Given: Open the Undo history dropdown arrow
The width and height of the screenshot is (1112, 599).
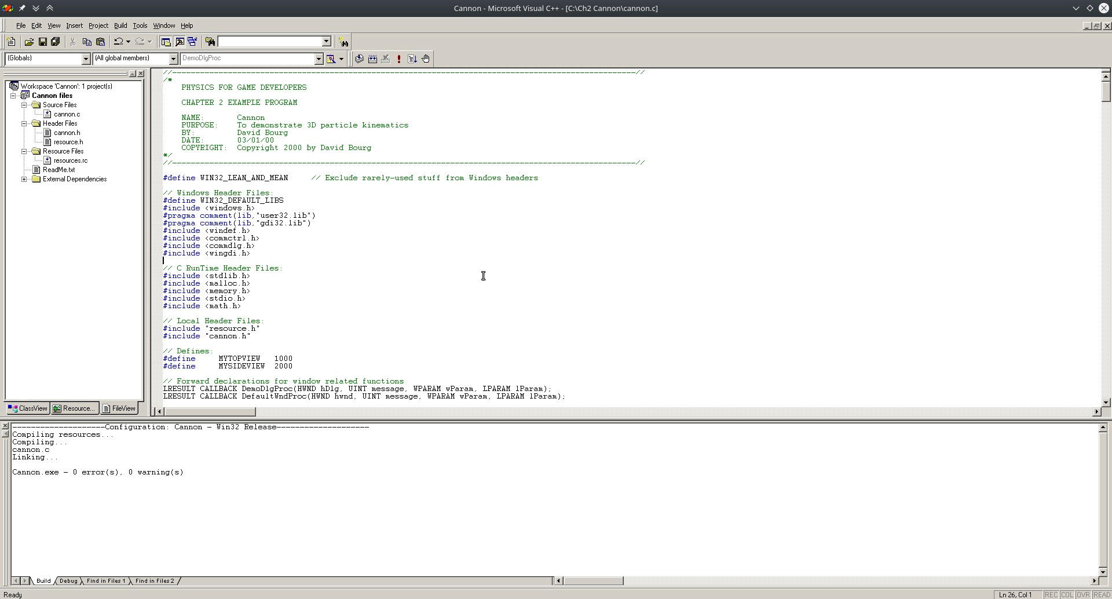Looking at the screenshot, I should pyautogui.click(x=128, y=42).
